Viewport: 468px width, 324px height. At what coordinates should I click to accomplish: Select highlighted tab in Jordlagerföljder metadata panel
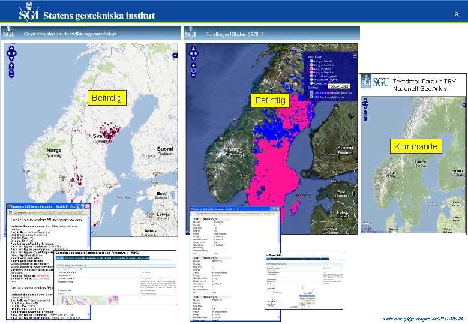(268, 259)
